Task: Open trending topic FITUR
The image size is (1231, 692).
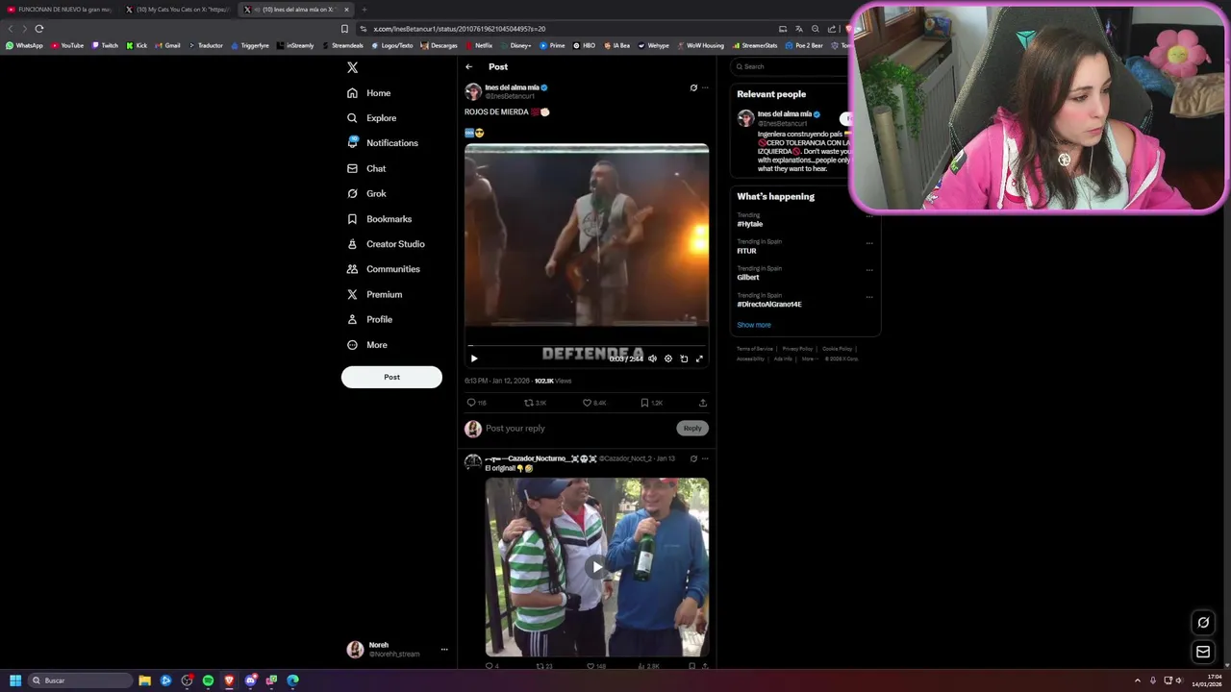Action: 746,251
